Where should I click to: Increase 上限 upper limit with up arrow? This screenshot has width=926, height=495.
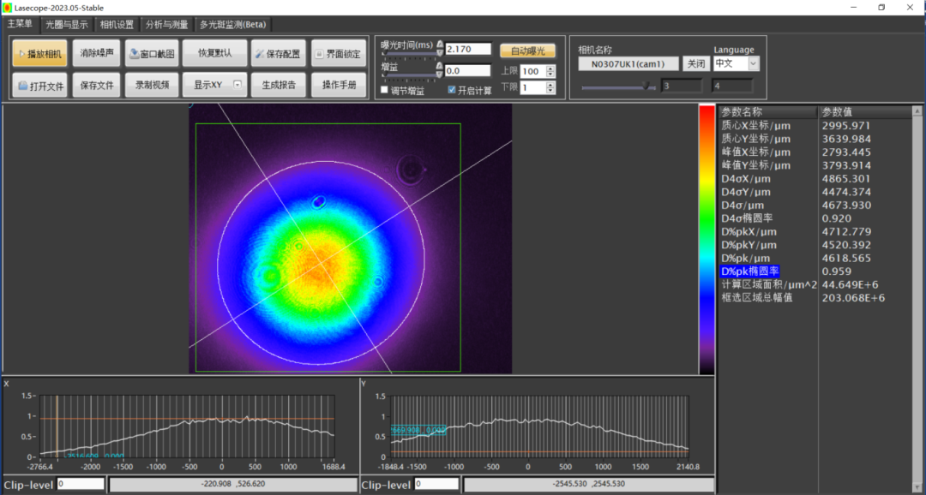pyautogui.click(x=551, y=69)
